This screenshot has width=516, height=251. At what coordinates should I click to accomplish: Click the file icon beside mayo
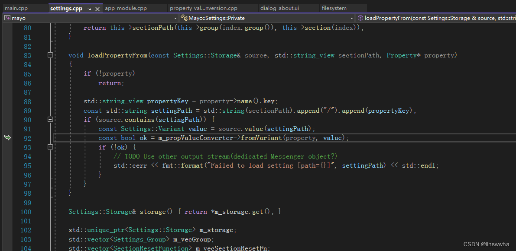pyautogui.click(x=6, y=18)
